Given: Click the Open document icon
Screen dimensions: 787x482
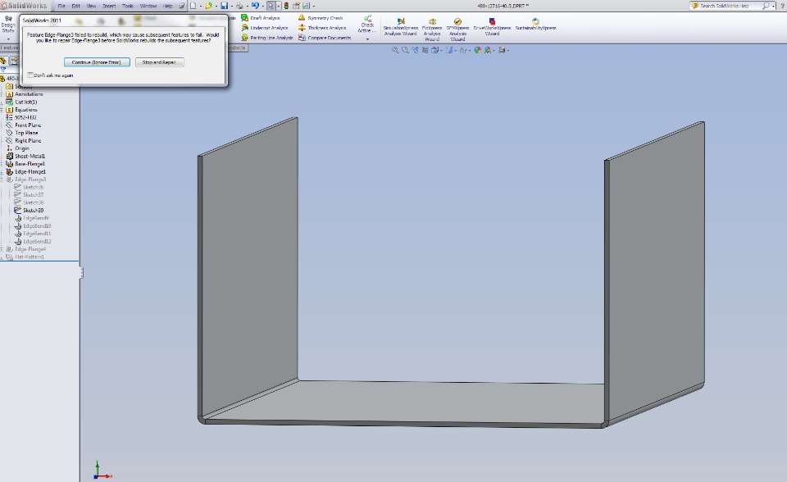Looking at the screenshot, I should 208,6.
